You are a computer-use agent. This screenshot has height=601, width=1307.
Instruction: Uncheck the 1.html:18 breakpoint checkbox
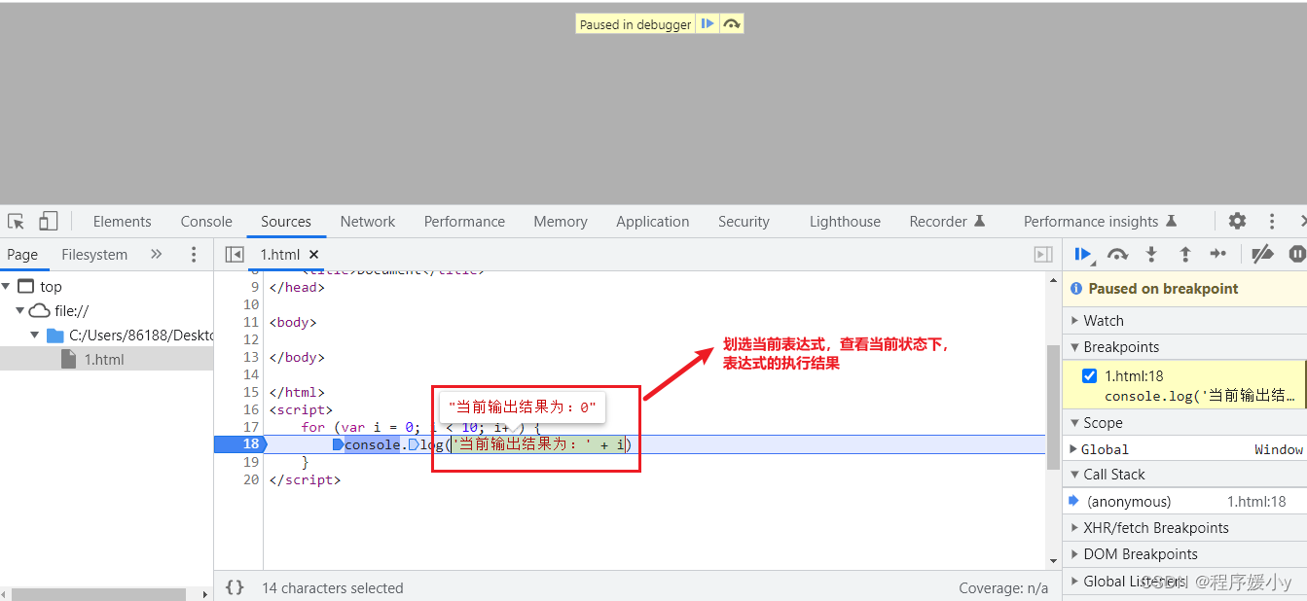(1089, 375)
